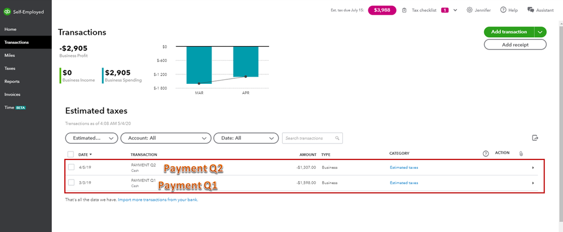Check the 3/3/19 transaction checkbox
Viewport: 563px width, 232px height.
pyautogui.click(x=72, y=182)
